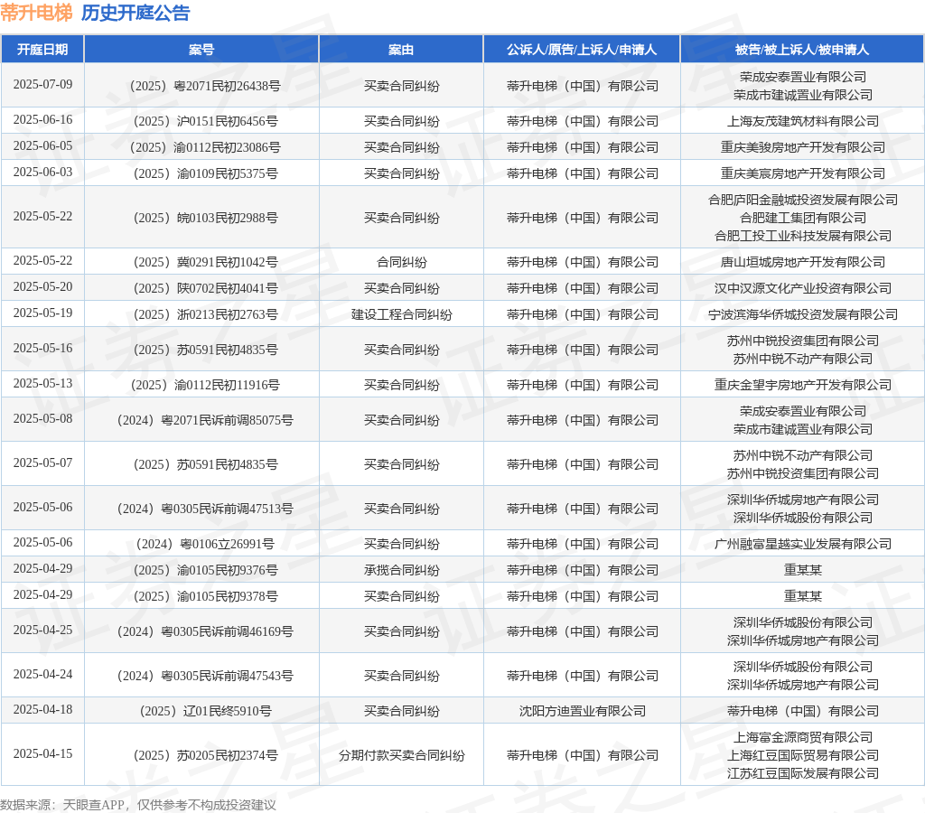
Task: Click case number 渝0112民初23086号
Action: click(x=205, y=147)
